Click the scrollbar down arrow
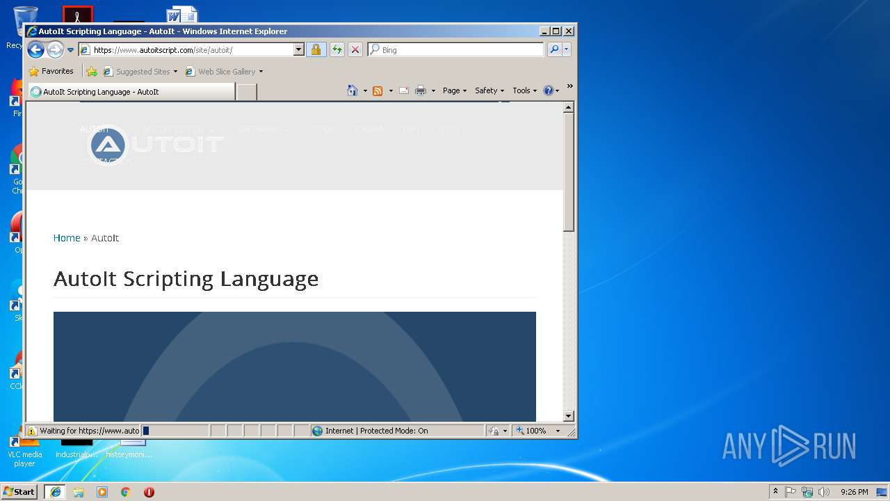The image size is (890, 501). (x=569, y=416)
